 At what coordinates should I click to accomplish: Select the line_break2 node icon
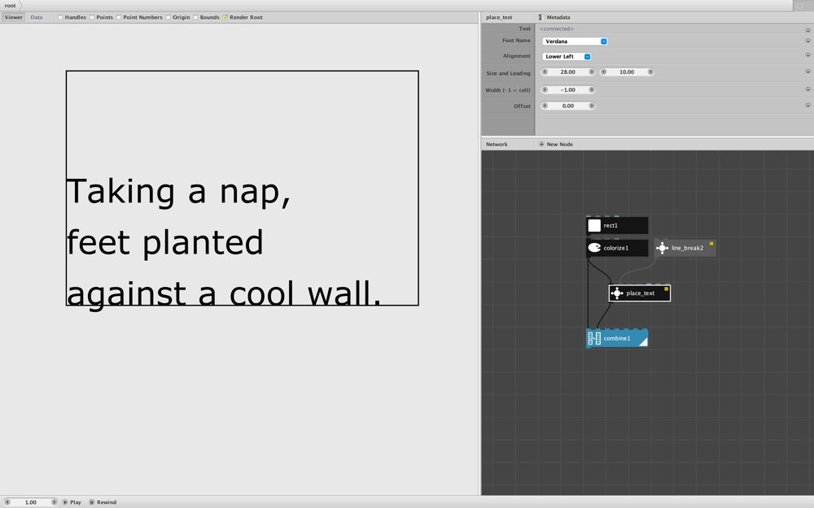662,248
